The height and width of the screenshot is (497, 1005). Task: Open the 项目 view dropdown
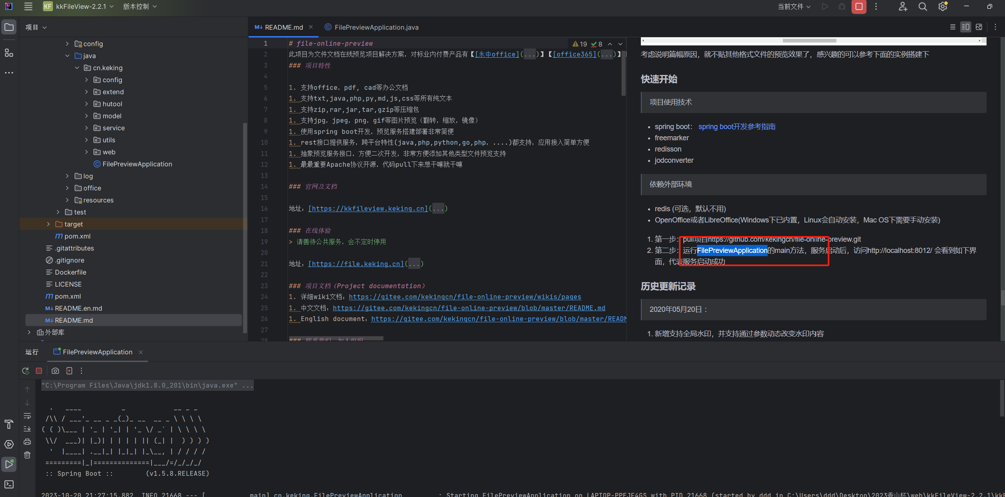(36, 27)
